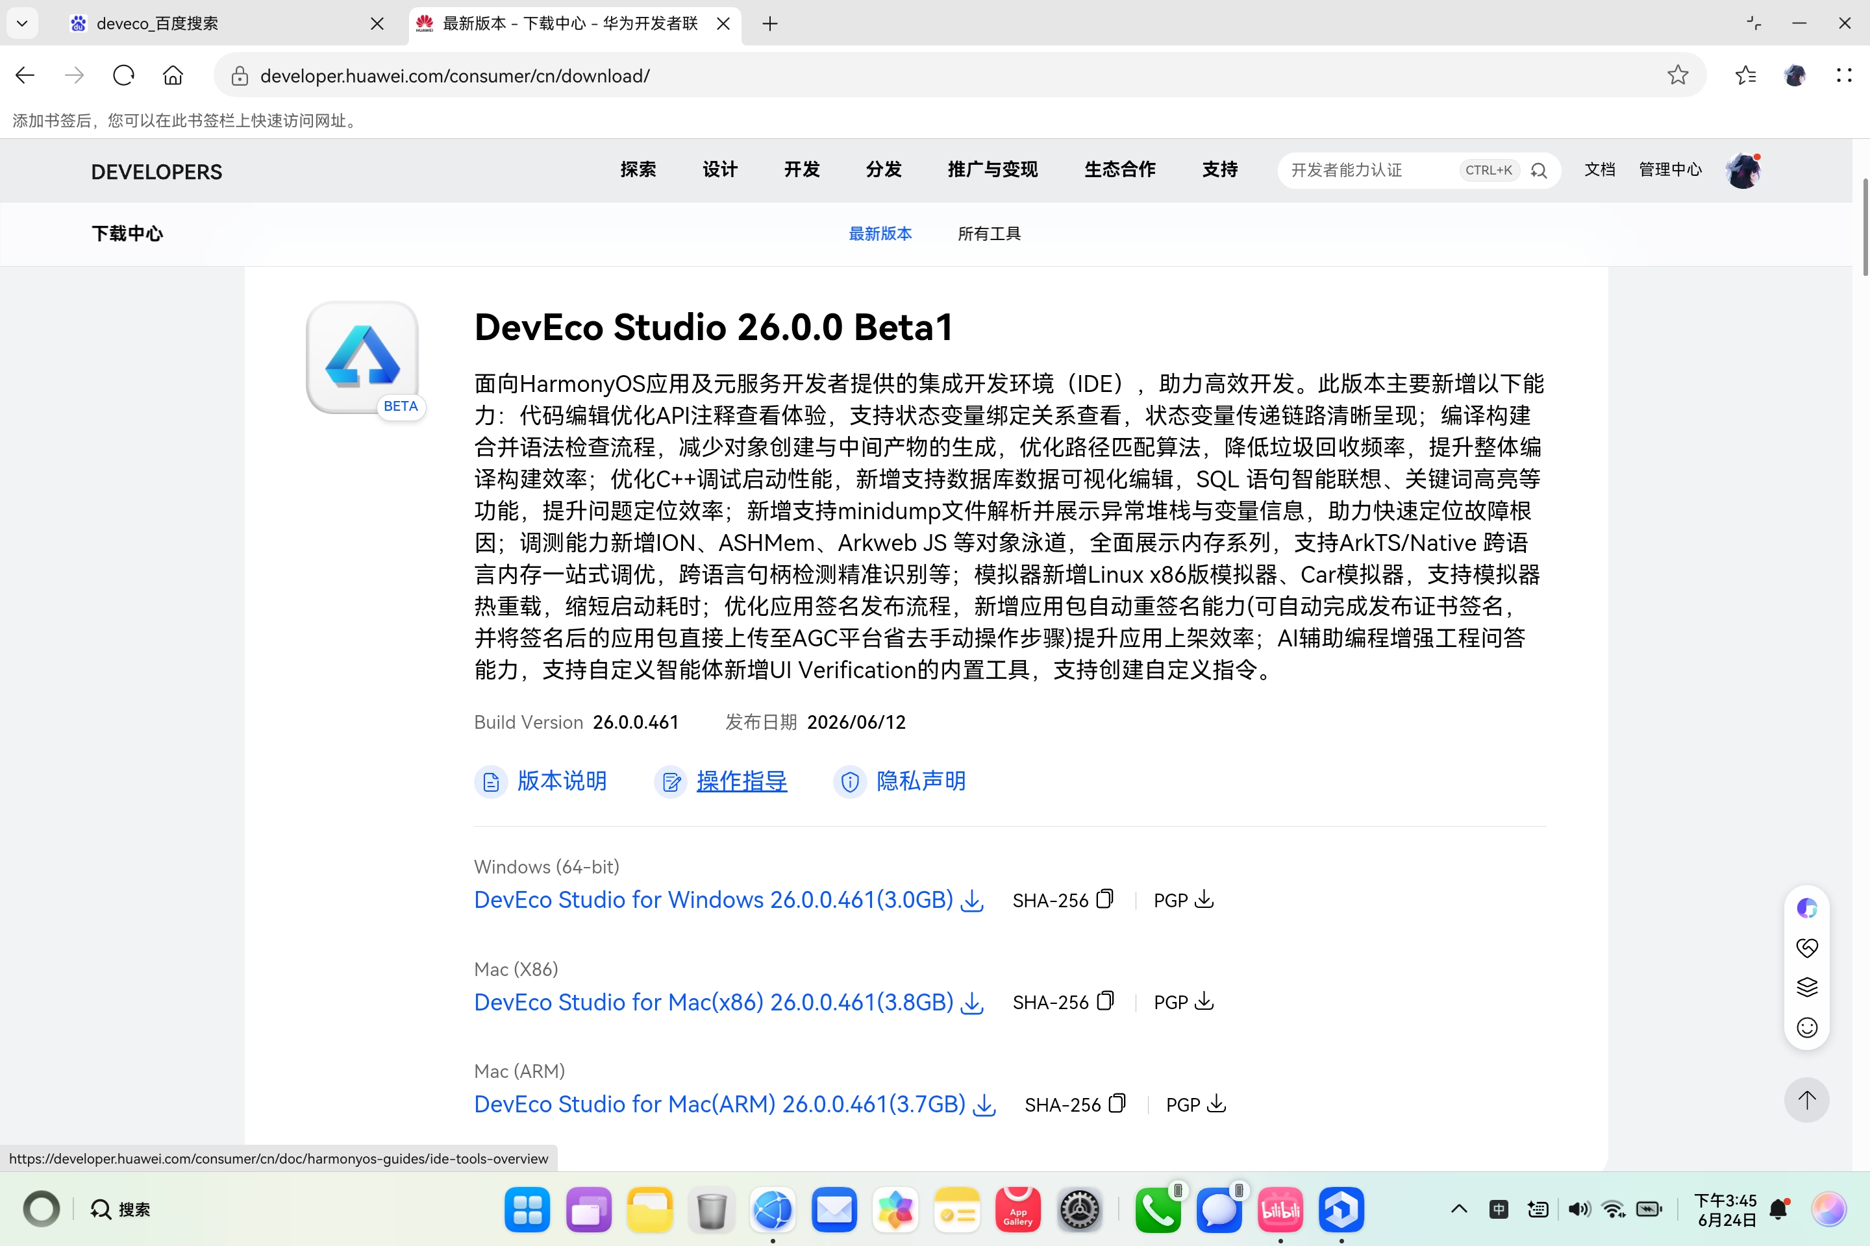Click the DEVELOPERS logo text

[x=156, y=171]
